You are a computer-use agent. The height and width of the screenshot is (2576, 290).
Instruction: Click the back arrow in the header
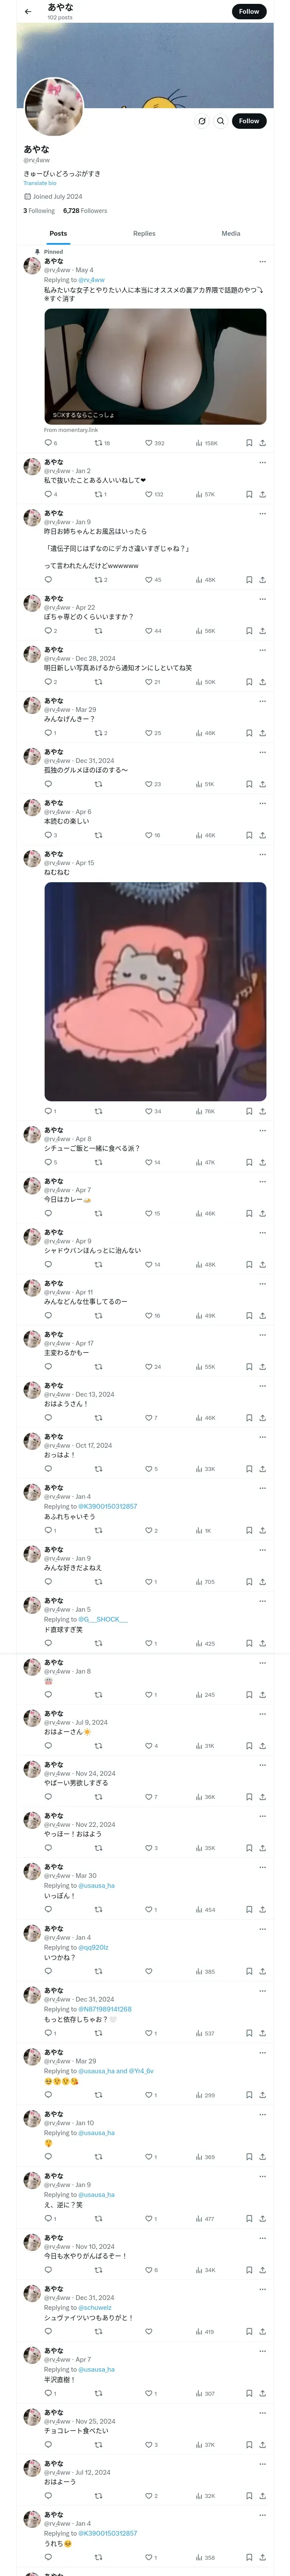28,12
